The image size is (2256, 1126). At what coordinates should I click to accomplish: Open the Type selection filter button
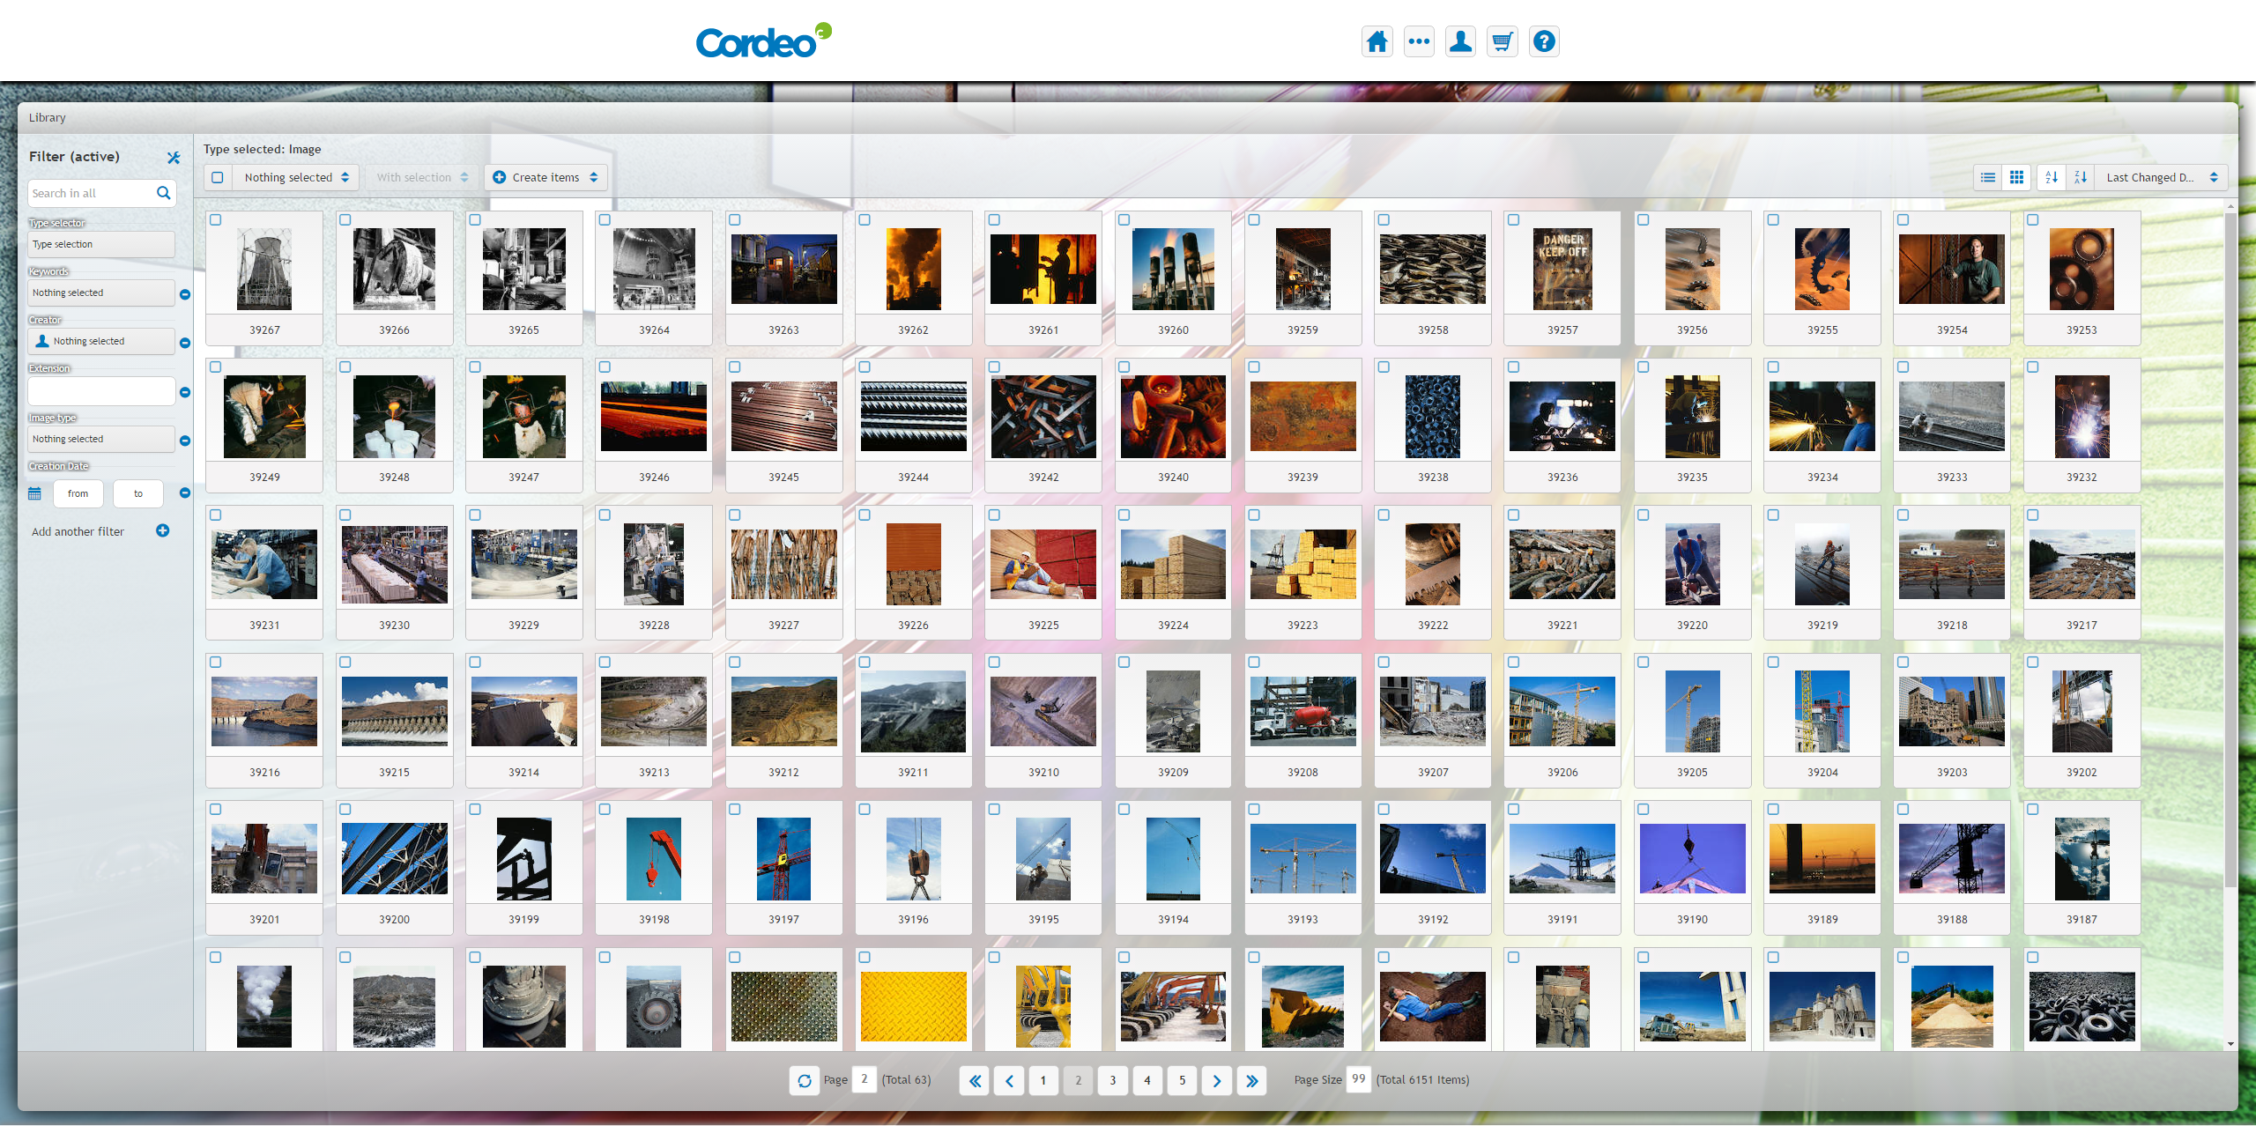tap(100, 244)
